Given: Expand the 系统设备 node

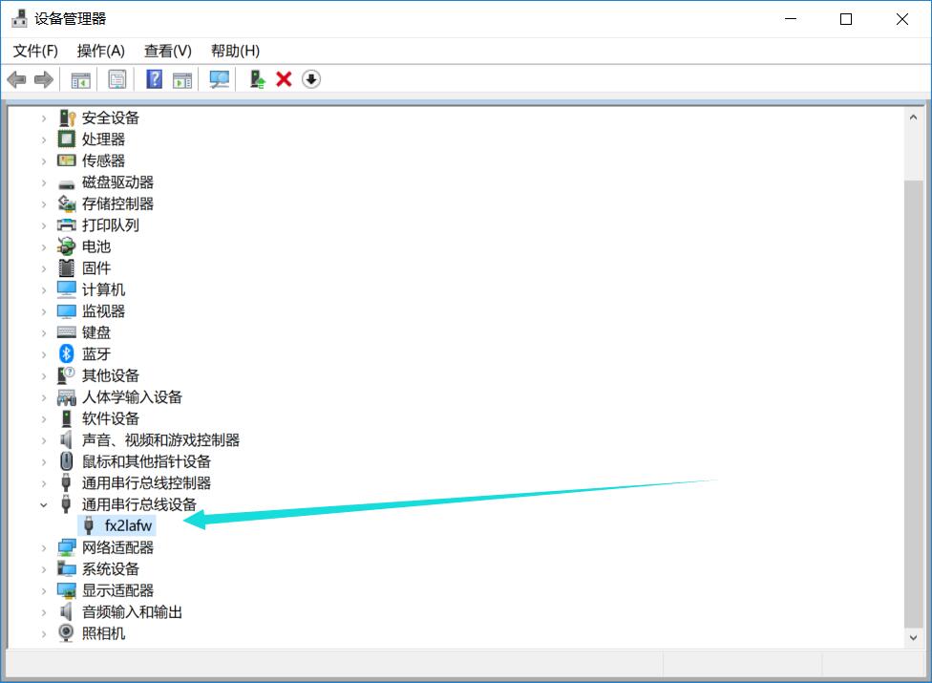Looking at the screenshot, I should pyautogui.click(x=43, y=569).
